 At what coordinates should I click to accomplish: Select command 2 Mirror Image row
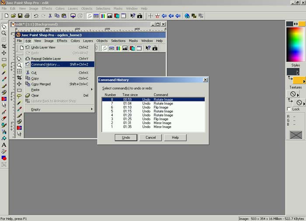click(153, 123)
